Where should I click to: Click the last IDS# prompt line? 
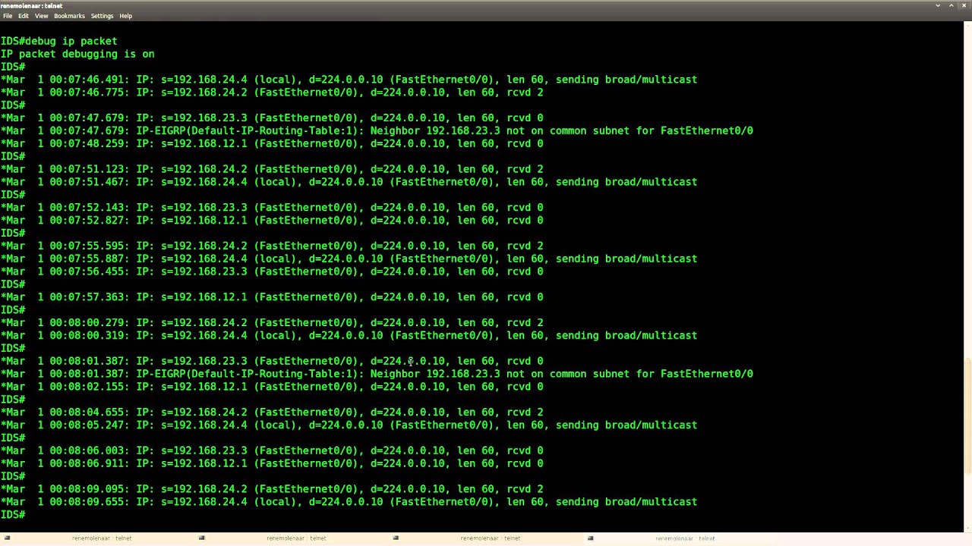[x=13, y=515]
